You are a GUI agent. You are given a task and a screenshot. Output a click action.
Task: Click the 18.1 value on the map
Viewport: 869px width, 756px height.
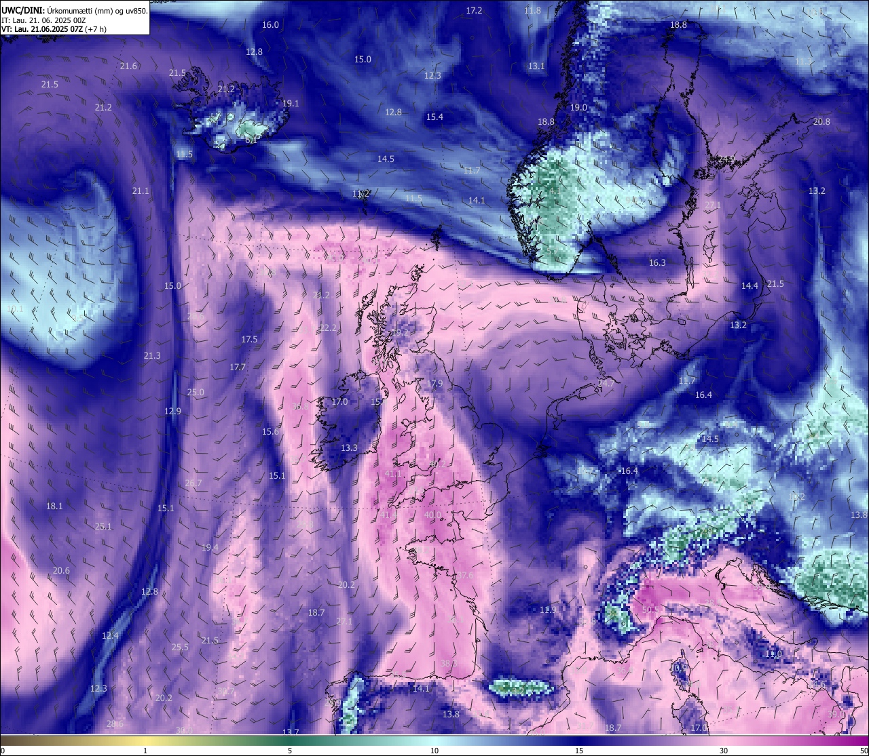pos(54,506)
